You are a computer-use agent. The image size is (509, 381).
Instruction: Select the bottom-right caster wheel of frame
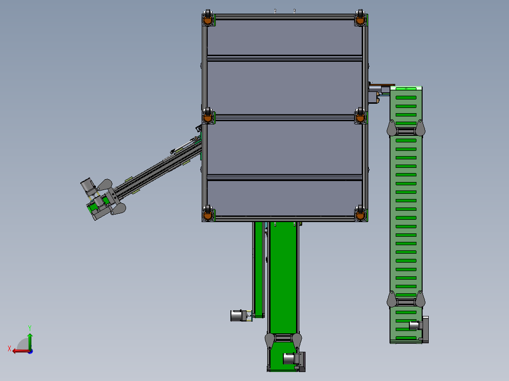tap(360, 215)
